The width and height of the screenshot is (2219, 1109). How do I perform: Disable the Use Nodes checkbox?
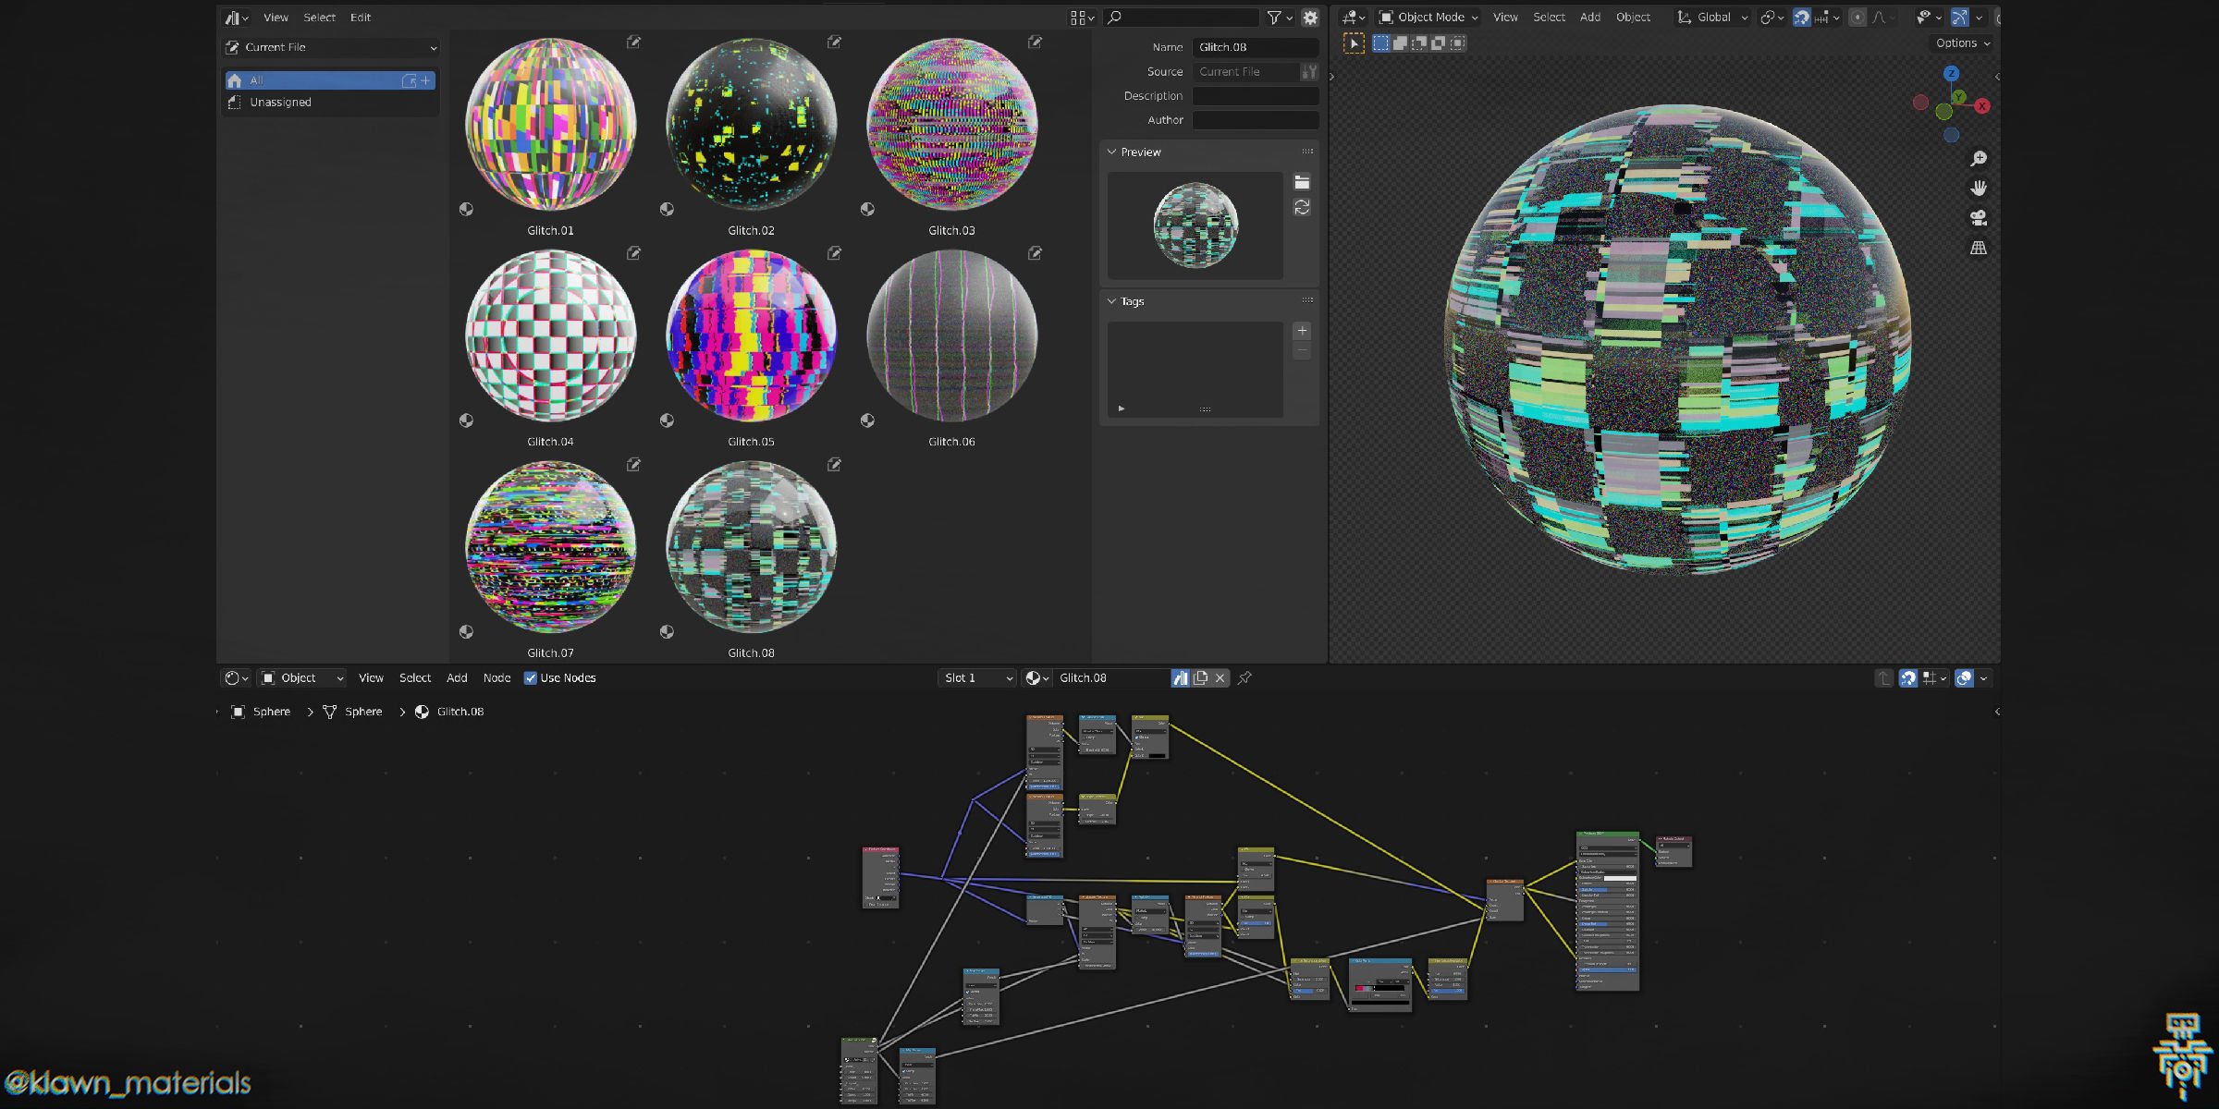click(x=531, y=677)
